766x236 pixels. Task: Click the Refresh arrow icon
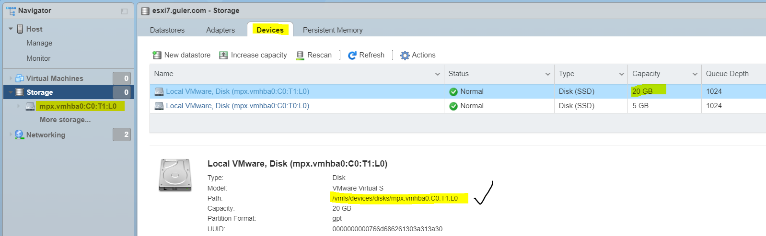pos(352,55)
